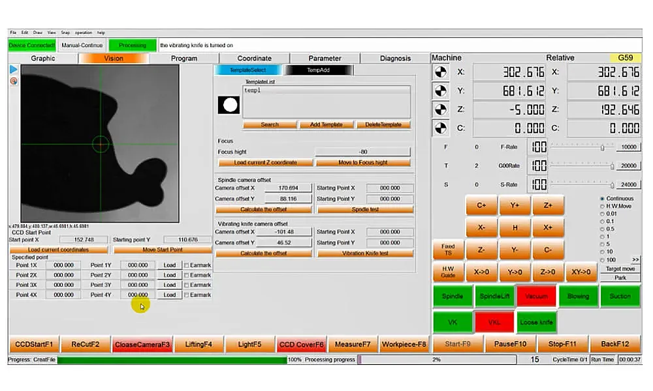Click the Vibration Knife test button

tap(365, 253)
